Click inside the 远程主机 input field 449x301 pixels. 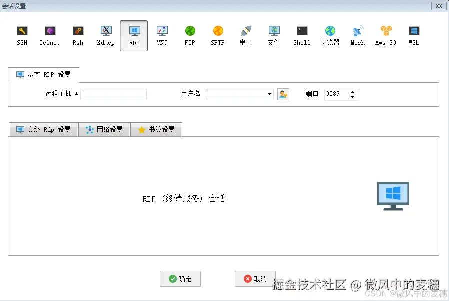click(113, 94)
